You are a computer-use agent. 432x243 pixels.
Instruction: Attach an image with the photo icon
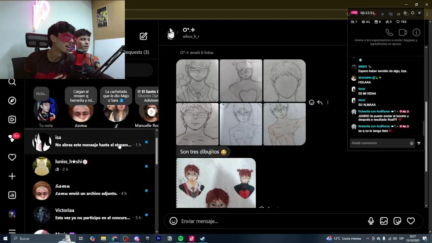coord(384,221)
